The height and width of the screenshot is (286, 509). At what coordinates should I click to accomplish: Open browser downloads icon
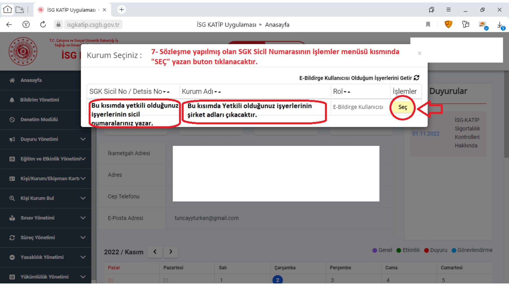500,25
